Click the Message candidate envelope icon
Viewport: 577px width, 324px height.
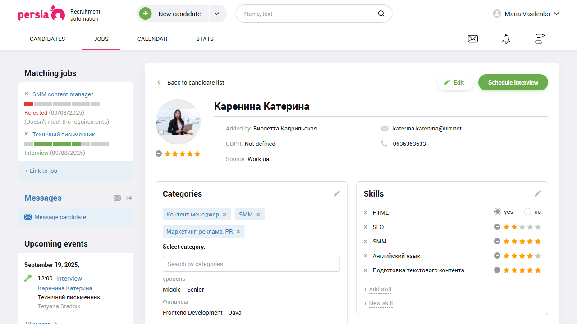[28, 217]
